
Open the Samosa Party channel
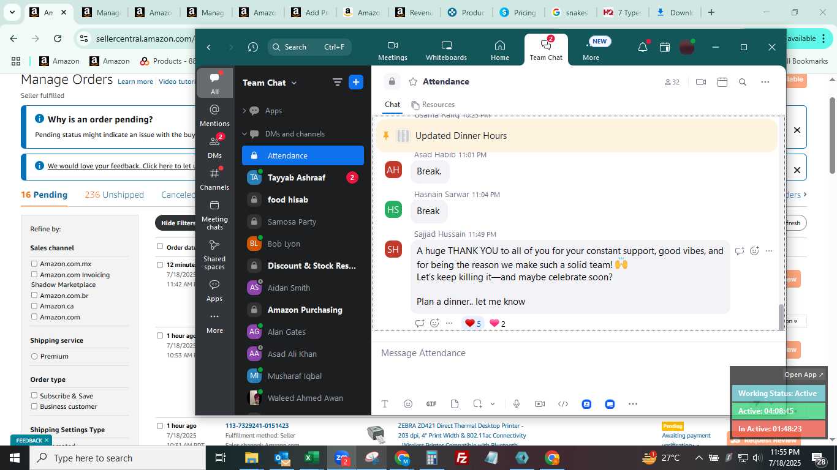point(303,222)
